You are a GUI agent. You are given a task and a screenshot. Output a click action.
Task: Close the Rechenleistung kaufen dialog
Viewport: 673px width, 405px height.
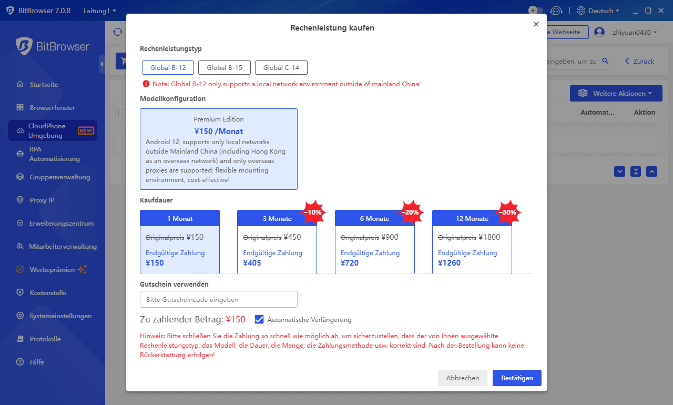(x=536, y=24)
